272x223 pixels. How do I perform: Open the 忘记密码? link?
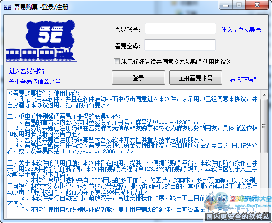tap(244, 80)
